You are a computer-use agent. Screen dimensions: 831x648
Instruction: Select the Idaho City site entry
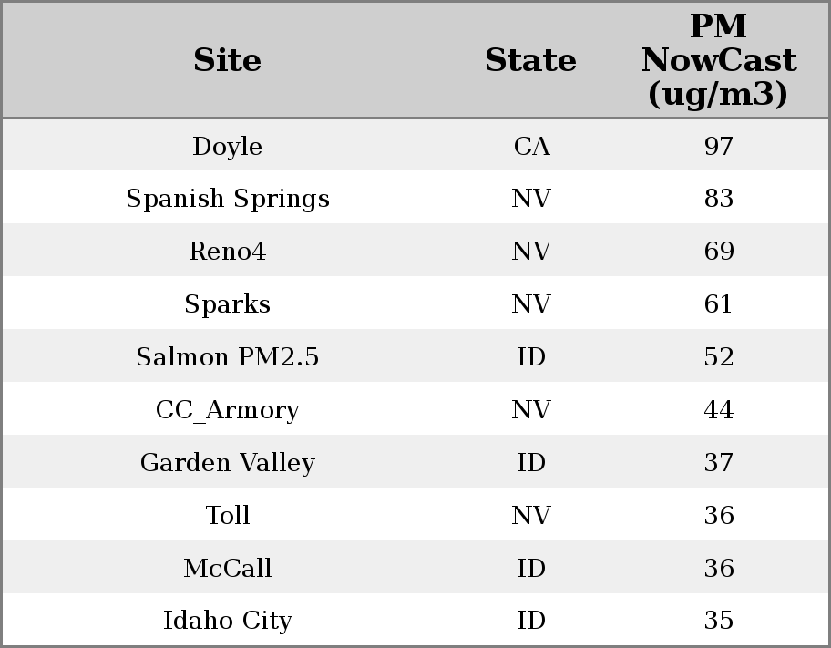point(228,621)
